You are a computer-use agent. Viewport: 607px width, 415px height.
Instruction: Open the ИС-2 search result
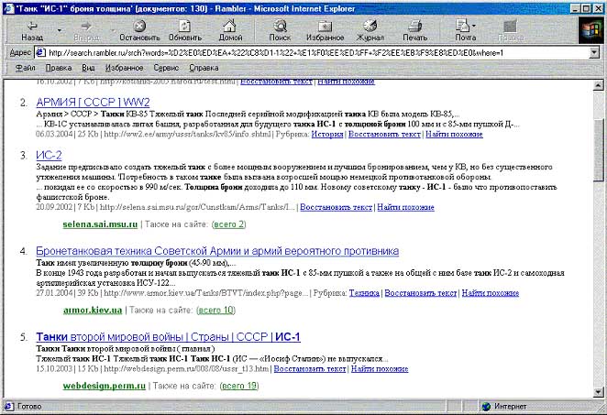pos(49,155)
